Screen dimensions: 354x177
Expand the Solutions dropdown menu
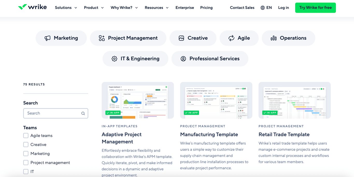[x=66, y=8]
